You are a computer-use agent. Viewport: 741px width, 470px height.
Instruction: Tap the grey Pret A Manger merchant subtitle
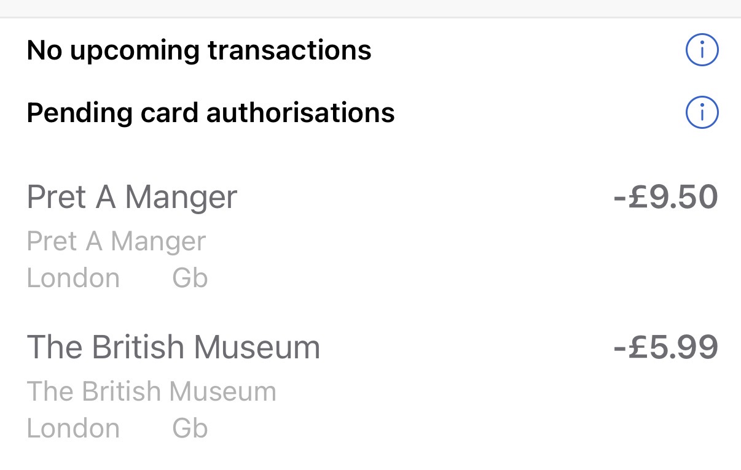(116, 241)
